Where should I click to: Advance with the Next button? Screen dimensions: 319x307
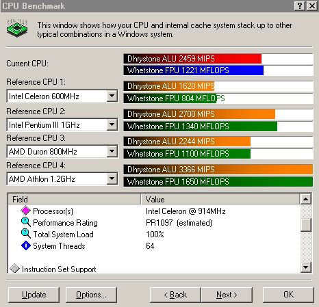click(x=227, y=295)
